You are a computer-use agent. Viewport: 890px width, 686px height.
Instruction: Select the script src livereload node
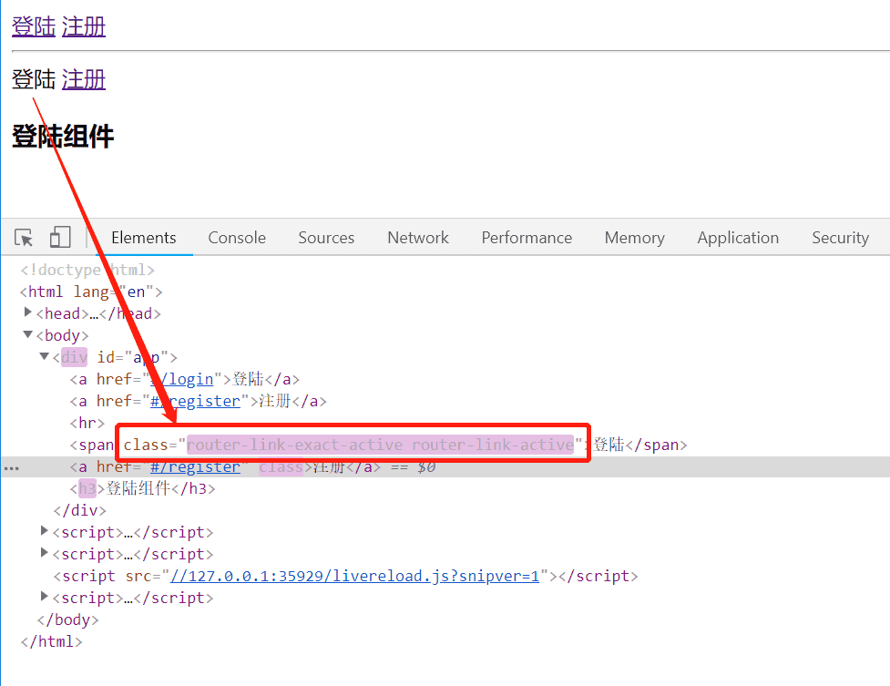pyautogui.click(x=345, y=576)
